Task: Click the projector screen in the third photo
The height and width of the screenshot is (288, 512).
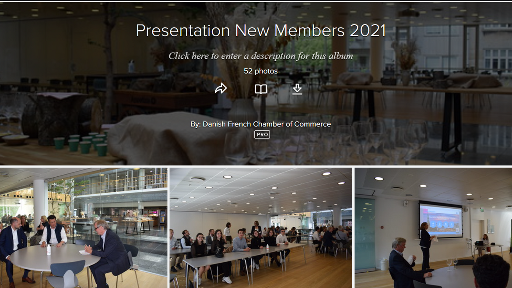Action: 441,220
